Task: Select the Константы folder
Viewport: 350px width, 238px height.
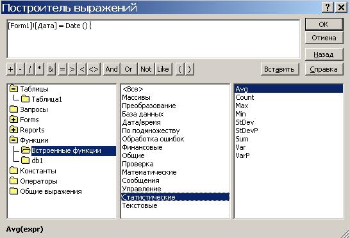Action: tap(38, 171)
